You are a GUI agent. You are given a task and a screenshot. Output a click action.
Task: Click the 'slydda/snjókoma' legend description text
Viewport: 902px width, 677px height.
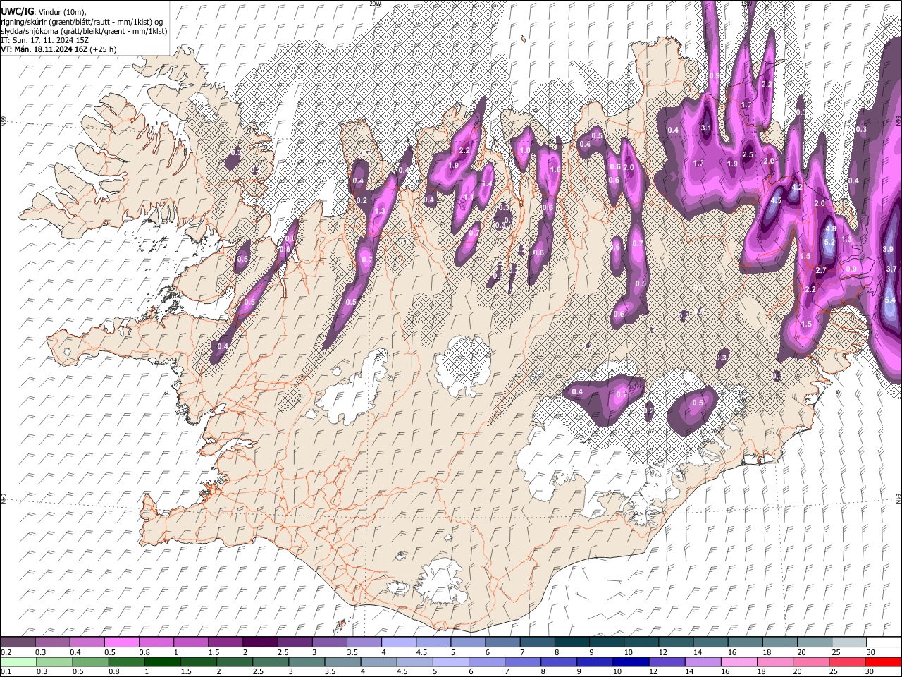[30, 31]
